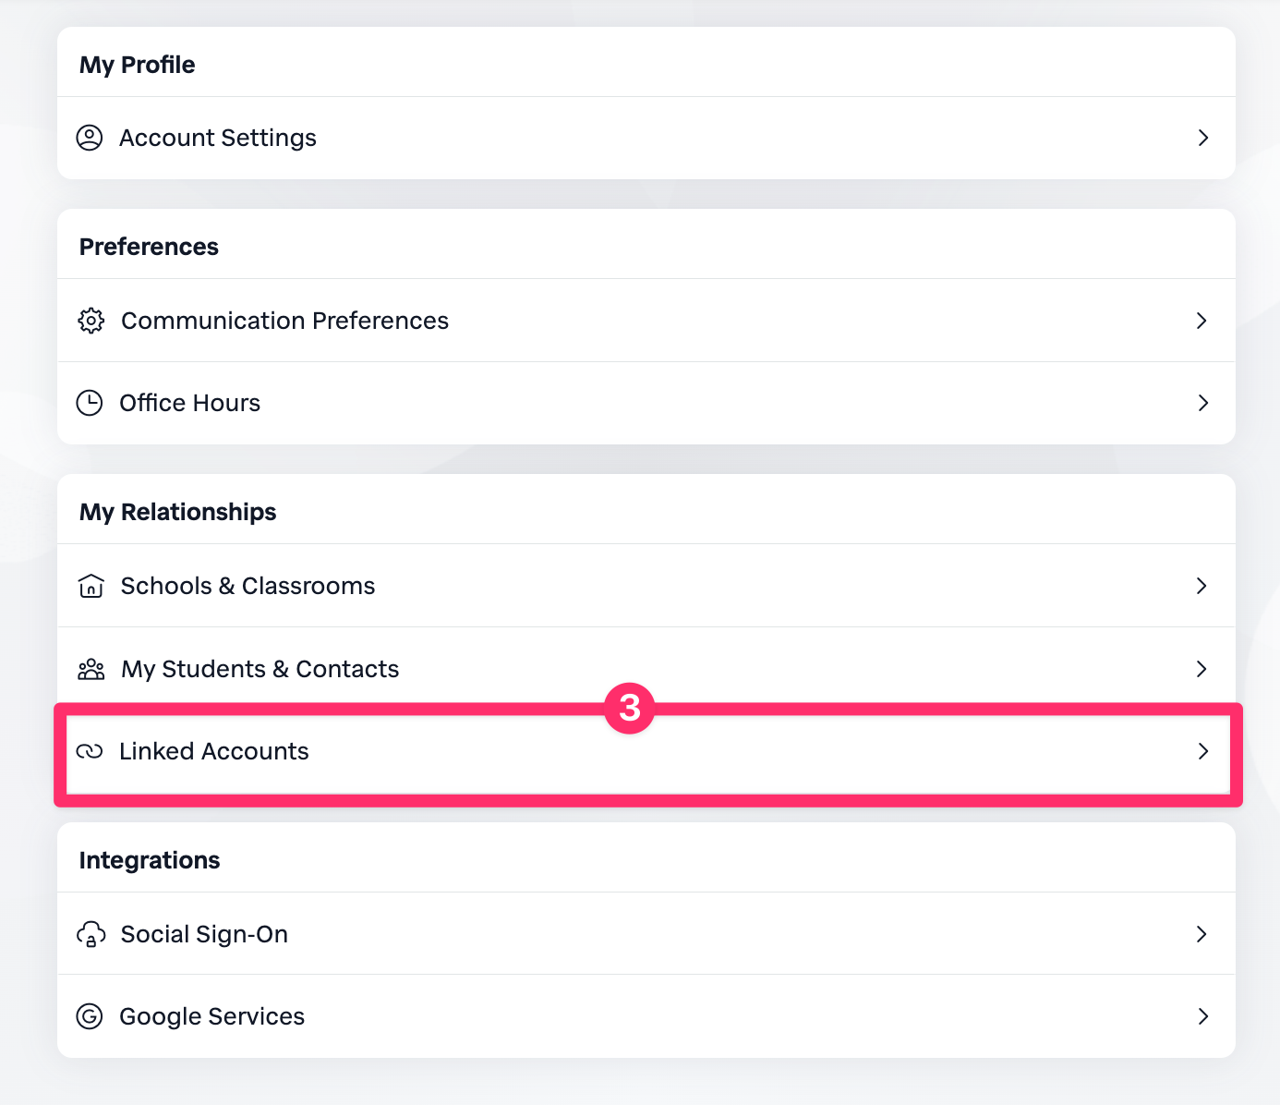Go to Communication Preferences
Image resolution: width=1280 pixels, height=1105 pixels.
tap(646, 321)
